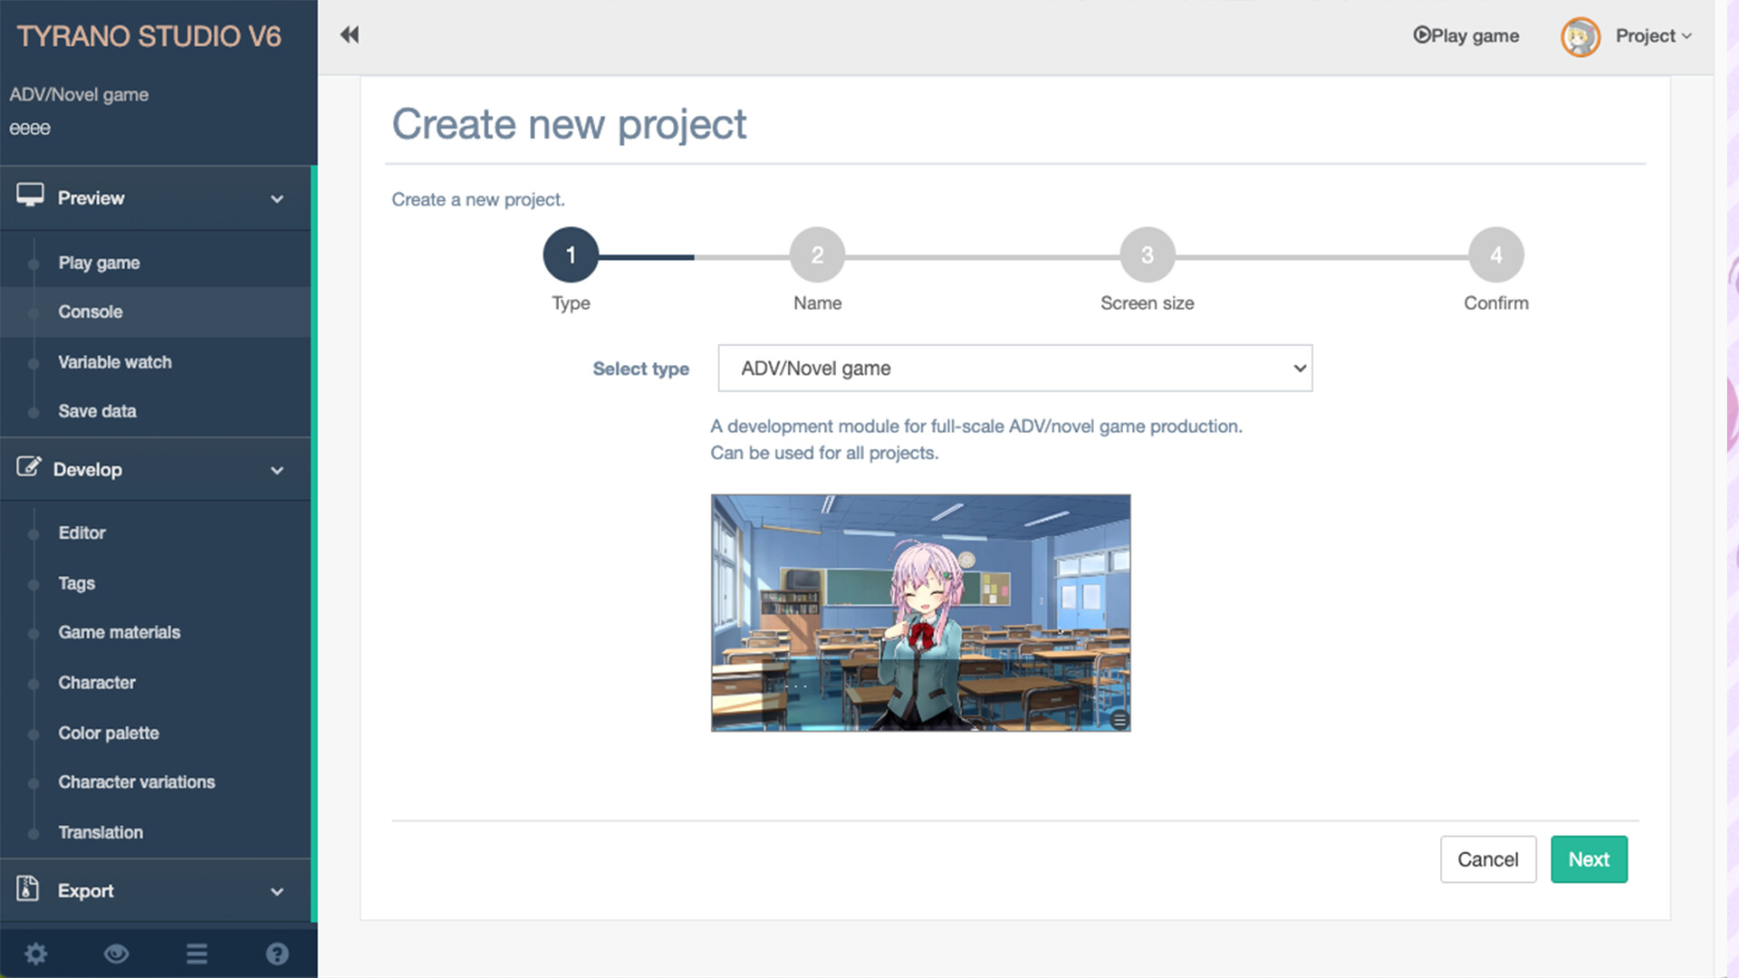
Task: Select step 3 Screen size in the wizard
Action: (x=1146, y=254)
